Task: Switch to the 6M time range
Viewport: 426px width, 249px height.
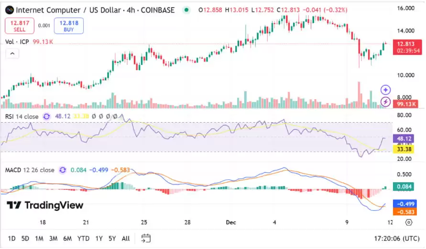Action: click(x=67, y=238)
